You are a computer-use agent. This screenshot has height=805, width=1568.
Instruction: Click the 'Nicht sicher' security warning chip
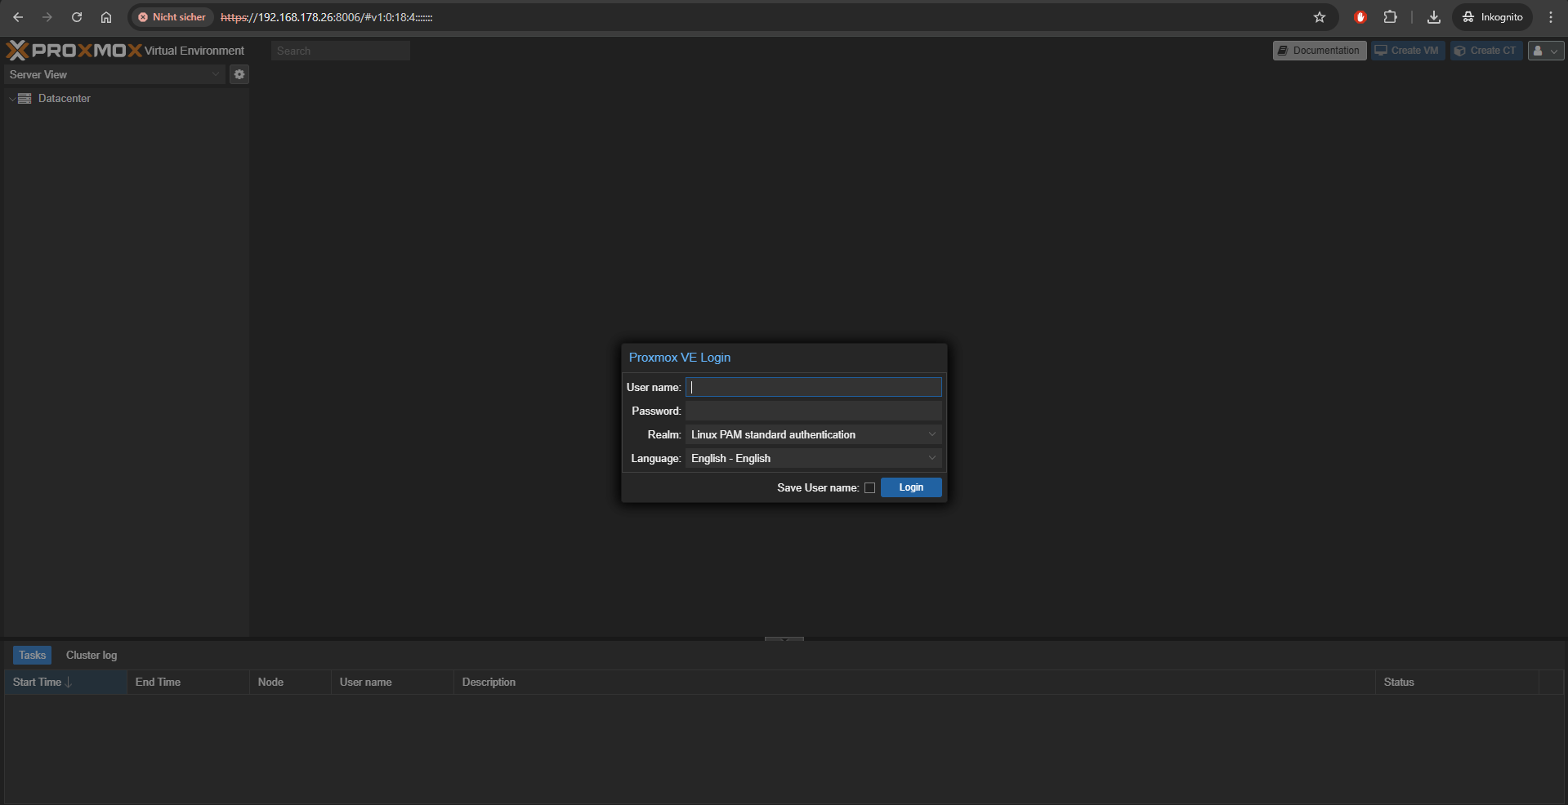[172, 17]
